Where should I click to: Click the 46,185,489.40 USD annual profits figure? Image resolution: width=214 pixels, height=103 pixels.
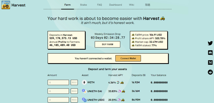click(62, 45)
